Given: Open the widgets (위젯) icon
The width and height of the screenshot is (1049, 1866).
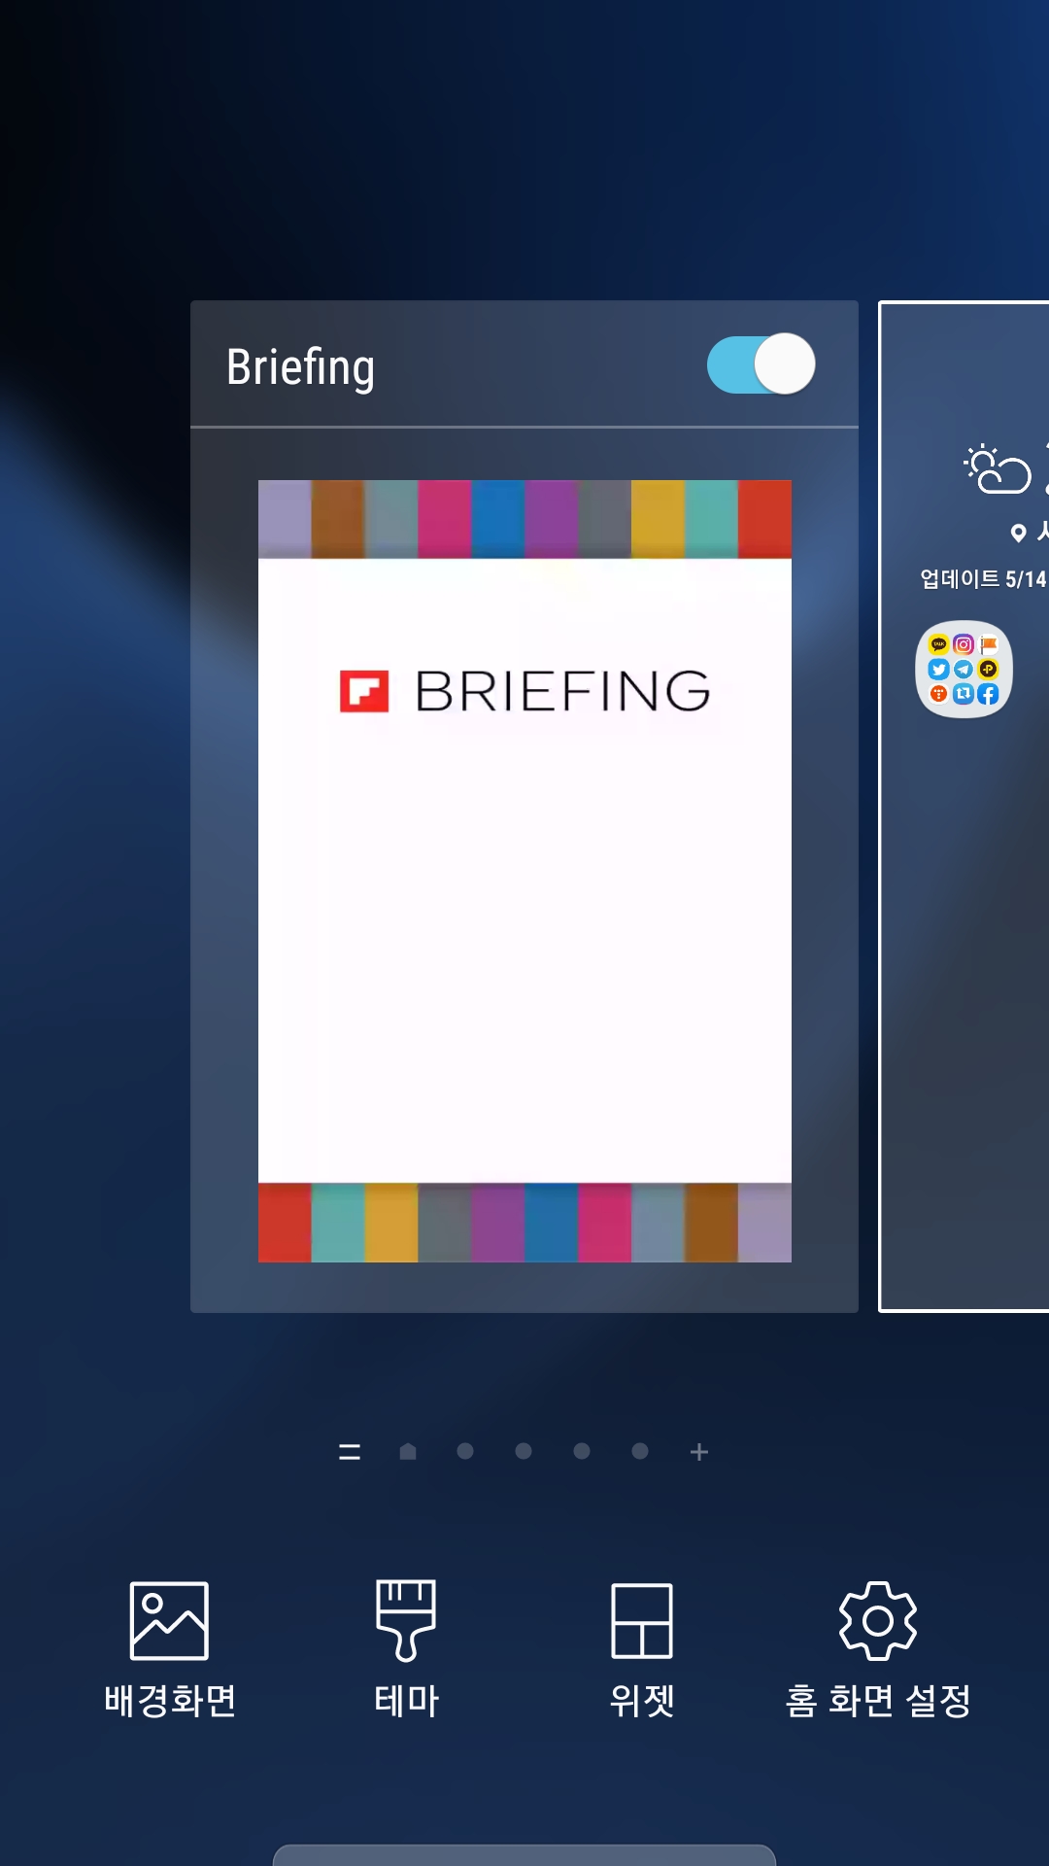Looking at the screenshot, I should tap(641, 1620).
